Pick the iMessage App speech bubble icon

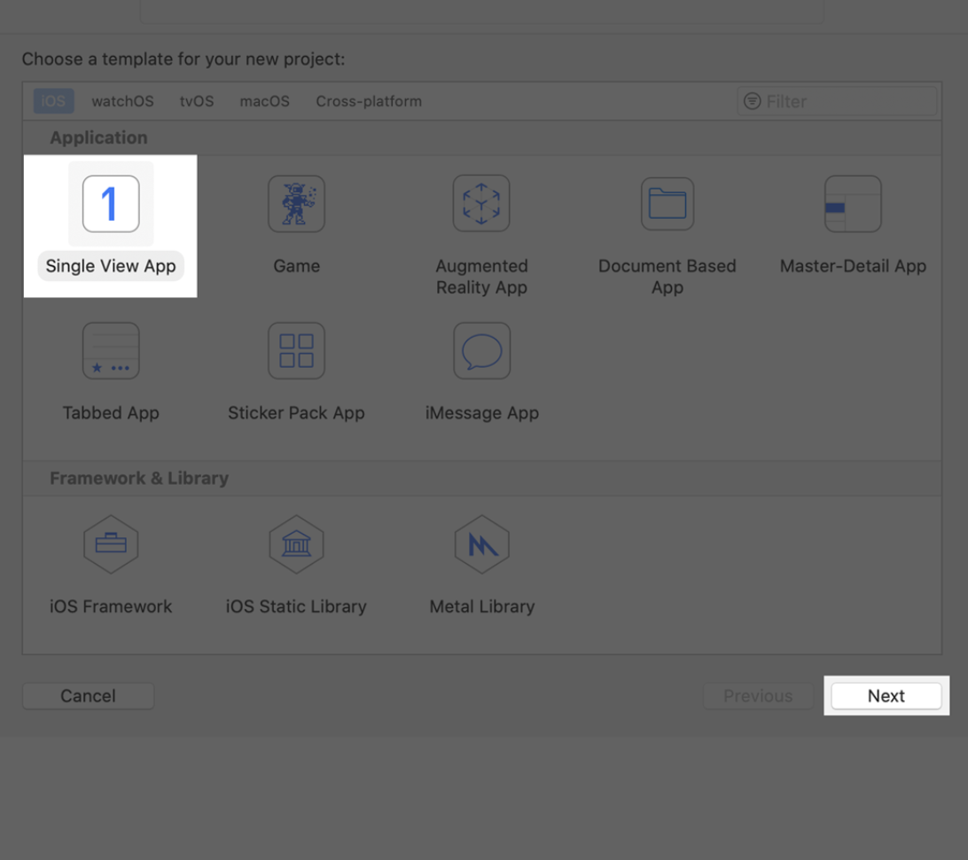pos(482,351)
